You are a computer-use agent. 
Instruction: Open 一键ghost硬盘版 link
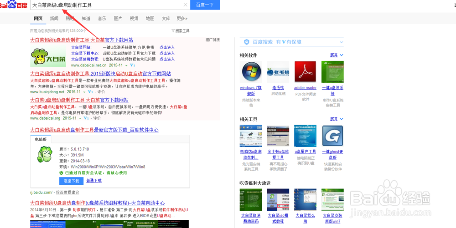click(x=332, y=155)
